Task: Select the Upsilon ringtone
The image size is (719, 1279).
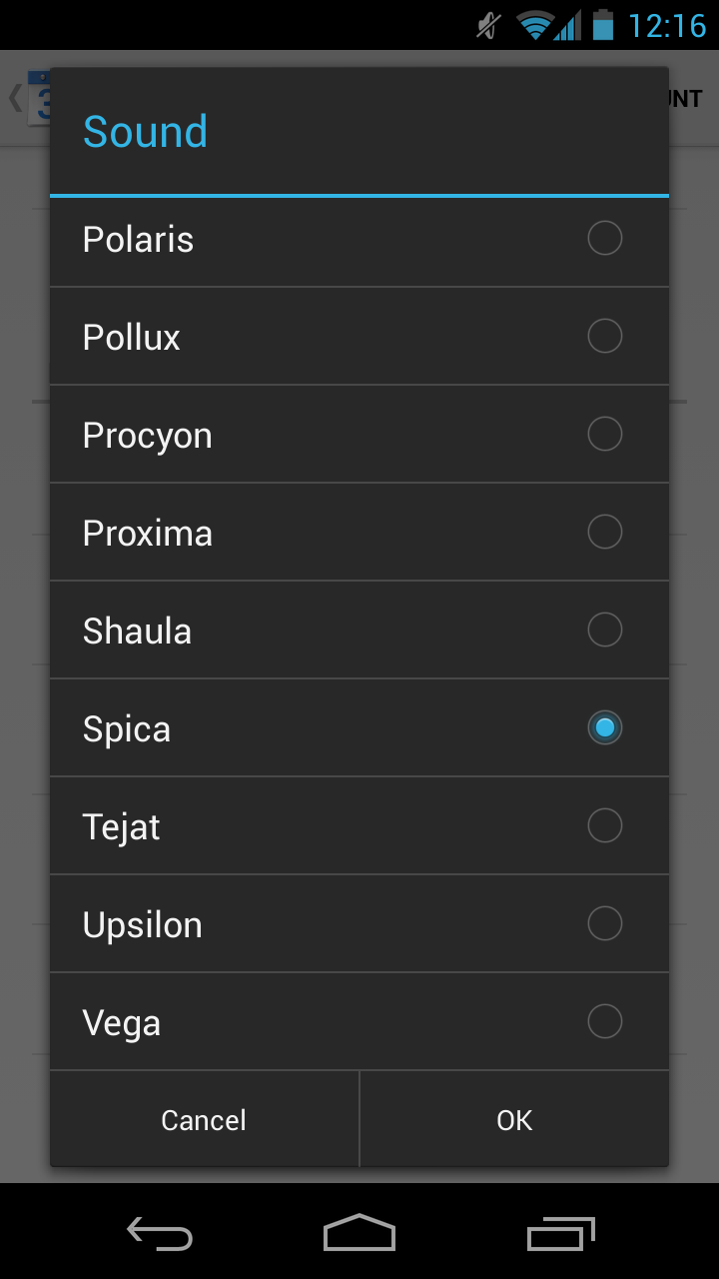Action: (x=359, y=923)
